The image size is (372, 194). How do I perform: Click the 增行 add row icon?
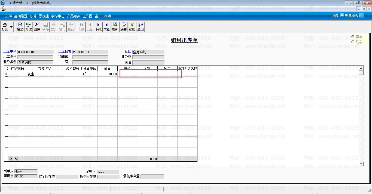62,27
